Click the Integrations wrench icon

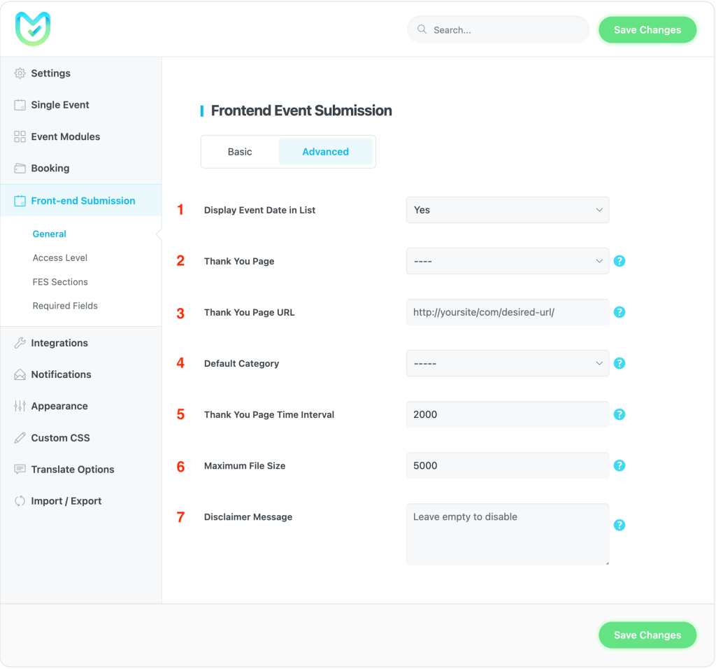(20, 343)
